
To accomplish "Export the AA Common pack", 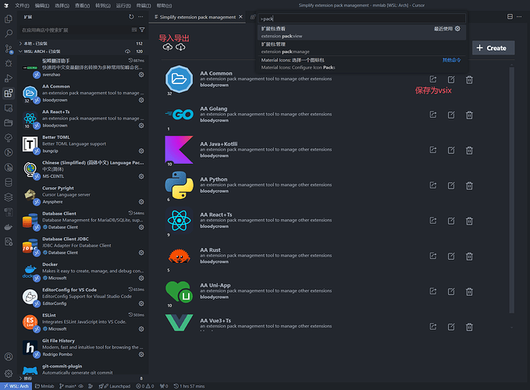I will [x=433, y=80].
